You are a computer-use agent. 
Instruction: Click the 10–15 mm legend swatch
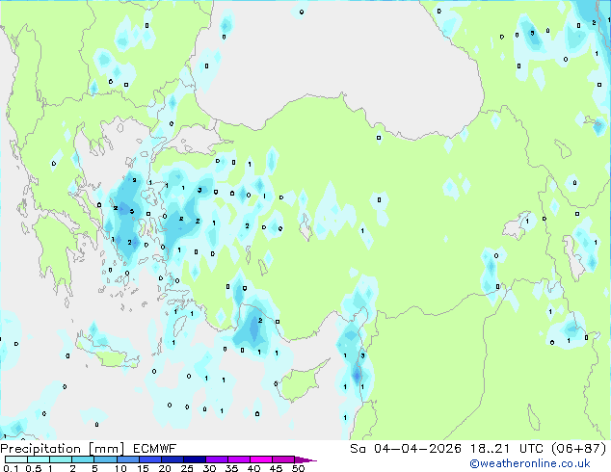(x=127, y=459)
